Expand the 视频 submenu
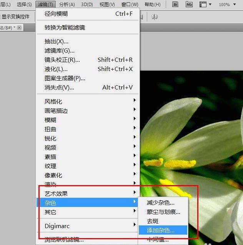This screenshot has height=245, width=243. [x=88, y=147]
